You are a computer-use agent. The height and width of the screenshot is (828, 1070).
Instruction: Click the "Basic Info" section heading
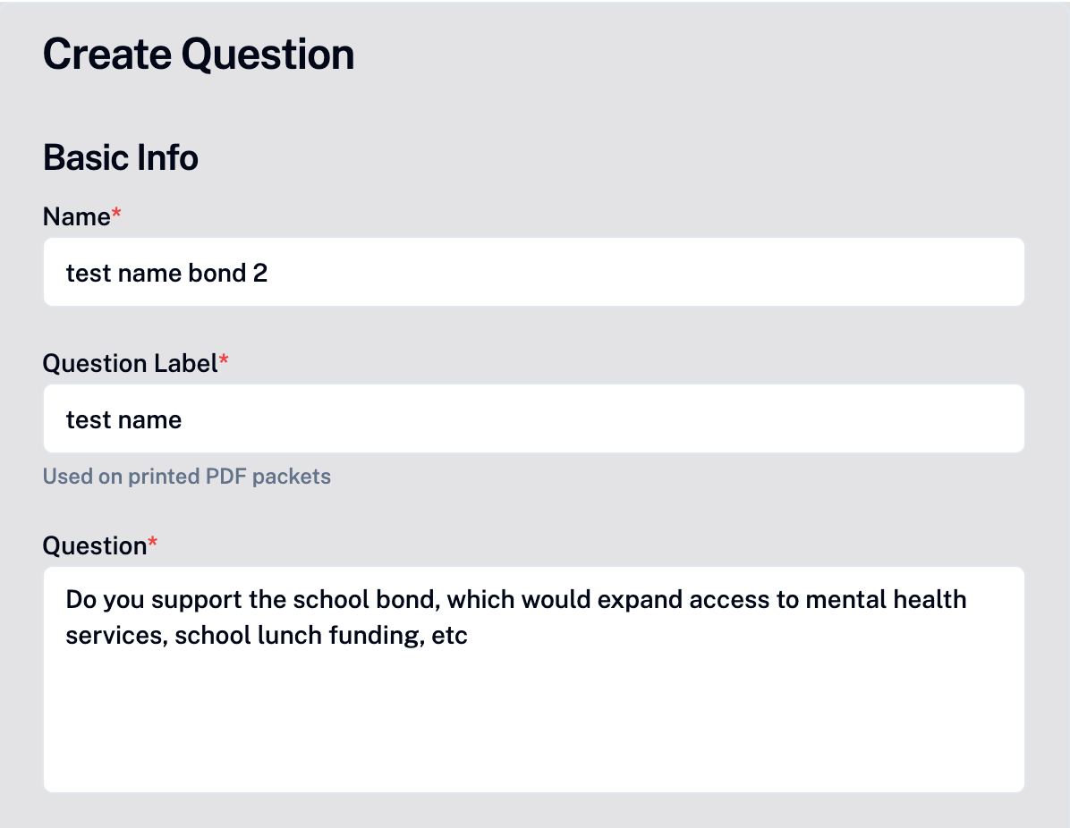coord(121,157)
